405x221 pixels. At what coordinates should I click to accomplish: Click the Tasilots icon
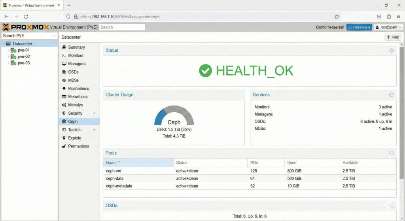coord(64,130)
